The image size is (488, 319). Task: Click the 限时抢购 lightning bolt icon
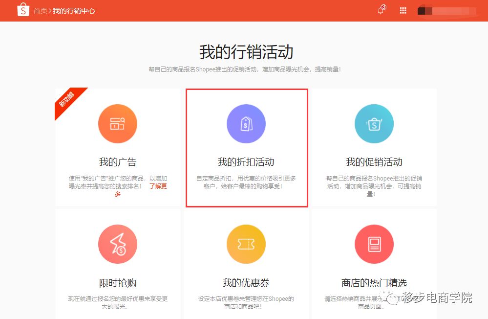click(118, 244)
